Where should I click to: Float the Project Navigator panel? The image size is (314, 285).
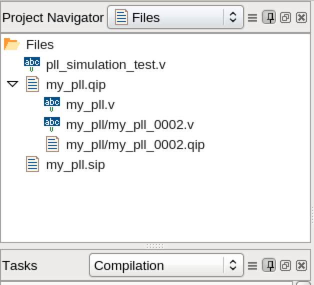click(285, 17)
